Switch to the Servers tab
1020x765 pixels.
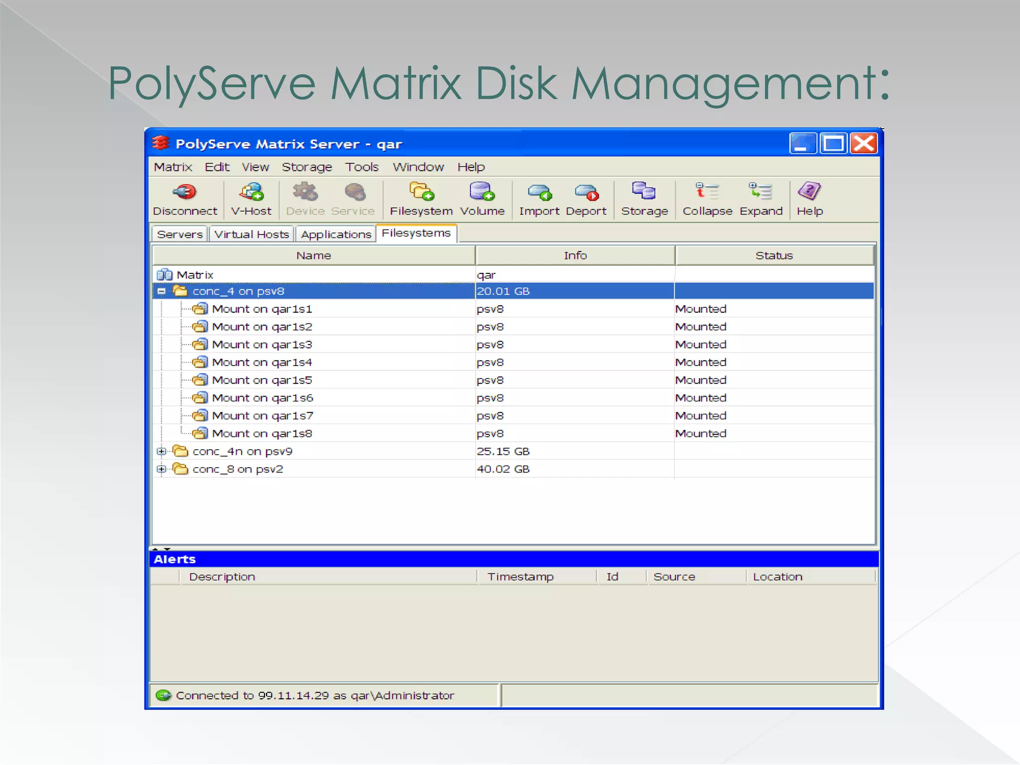(180, 234)
